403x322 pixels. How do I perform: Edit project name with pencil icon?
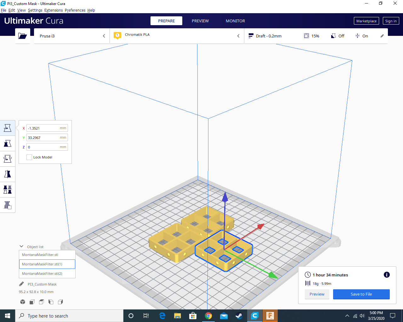21,284
